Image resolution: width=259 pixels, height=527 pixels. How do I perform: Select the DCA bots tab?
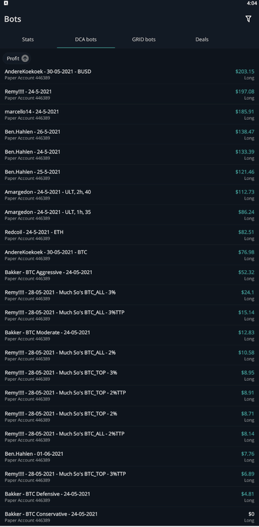tap(86, 40)
